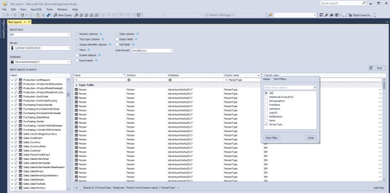Collapse the Type: Table group
This screenshot has width=390, height=193.
77,85
